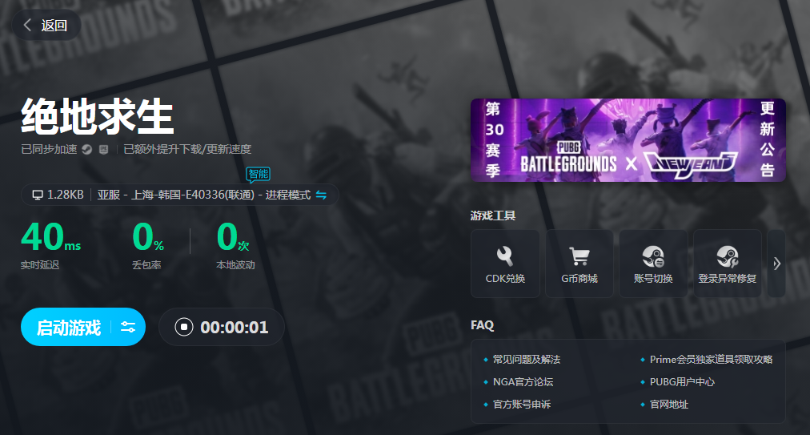Stop acceleration using the timer stop button
810x435 pixels.
(184, 327)
